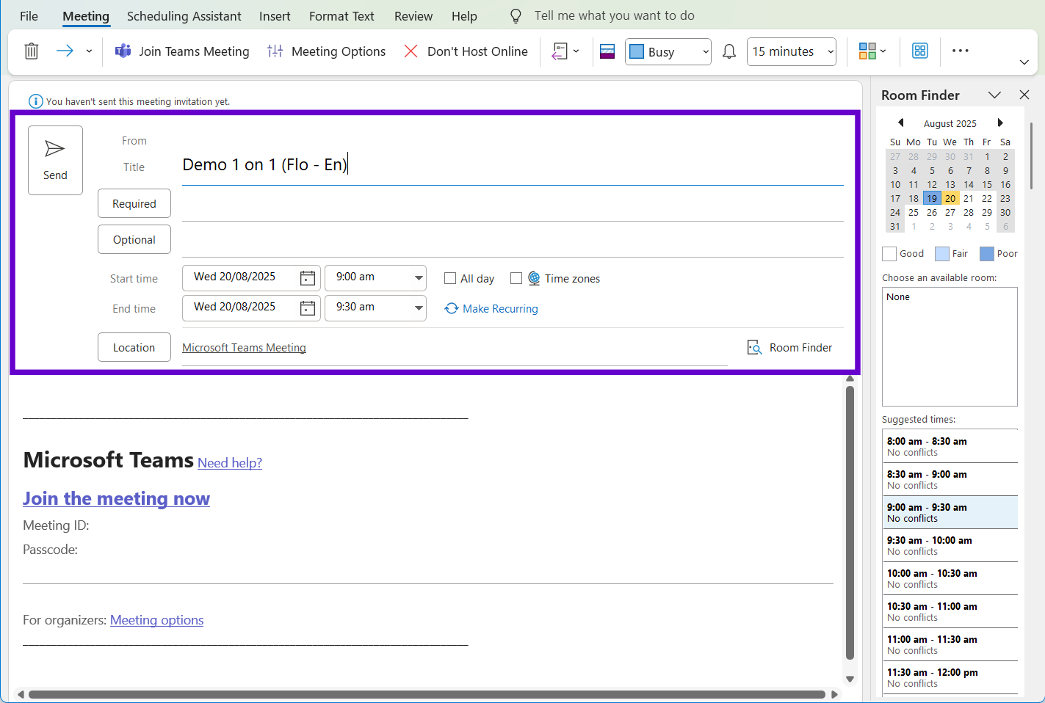Select None in available room list
The height and width of the screenshot is (703, 1045).
[898, 297]
